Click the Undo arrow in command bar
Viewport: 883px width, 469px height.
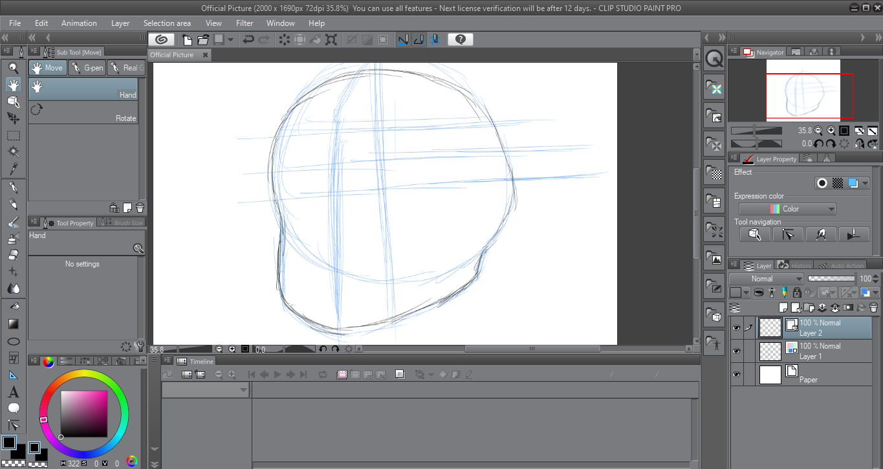tap(248, 39)
